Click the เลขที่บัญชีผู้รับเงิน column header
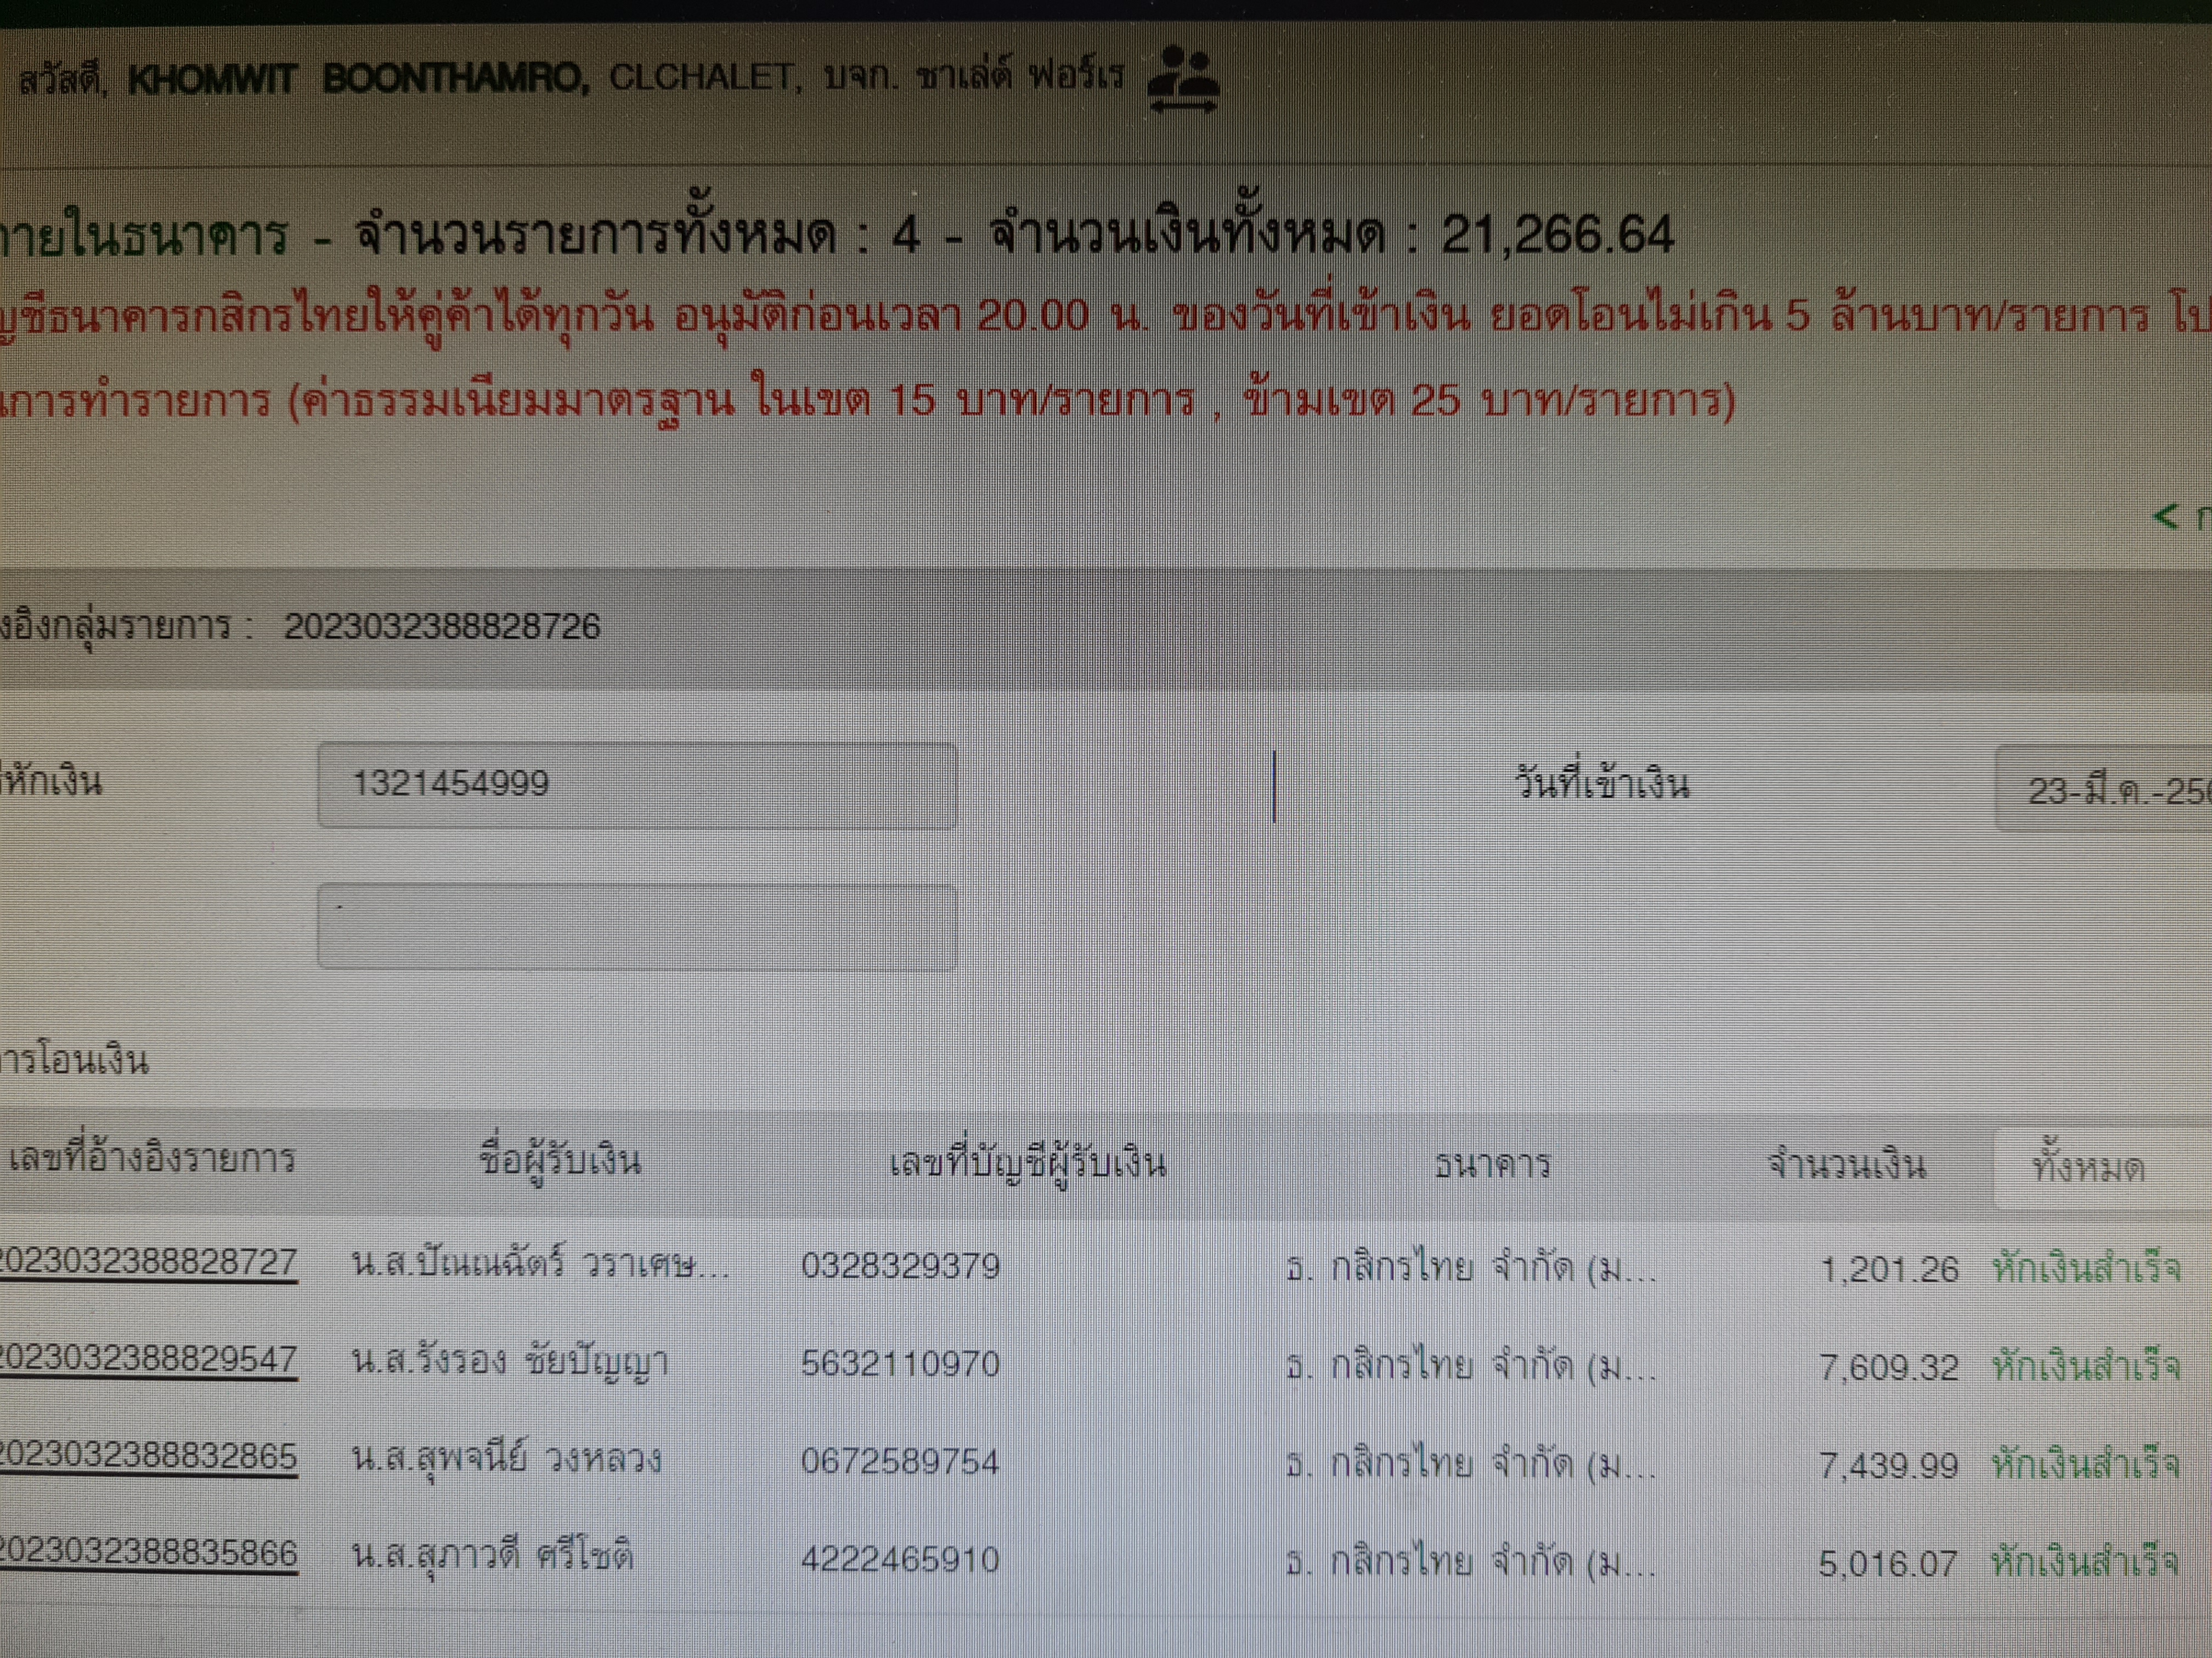 [1027, 1163]
